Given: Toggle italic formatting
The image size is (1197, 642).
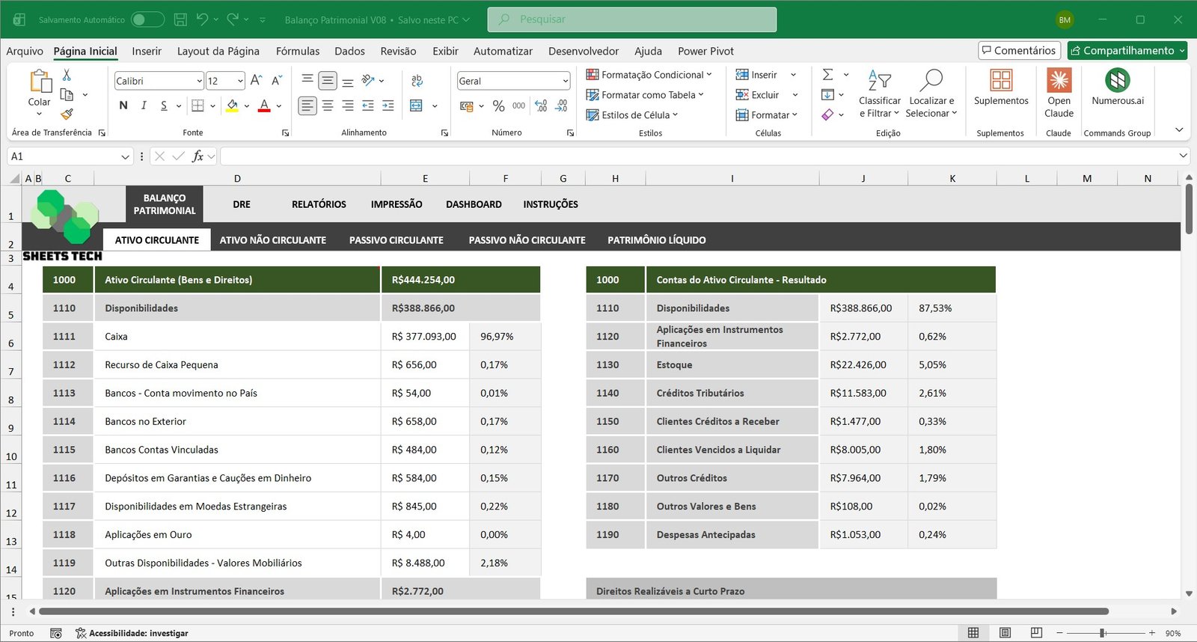Looking at the screenshot, I should click(144, 106).
